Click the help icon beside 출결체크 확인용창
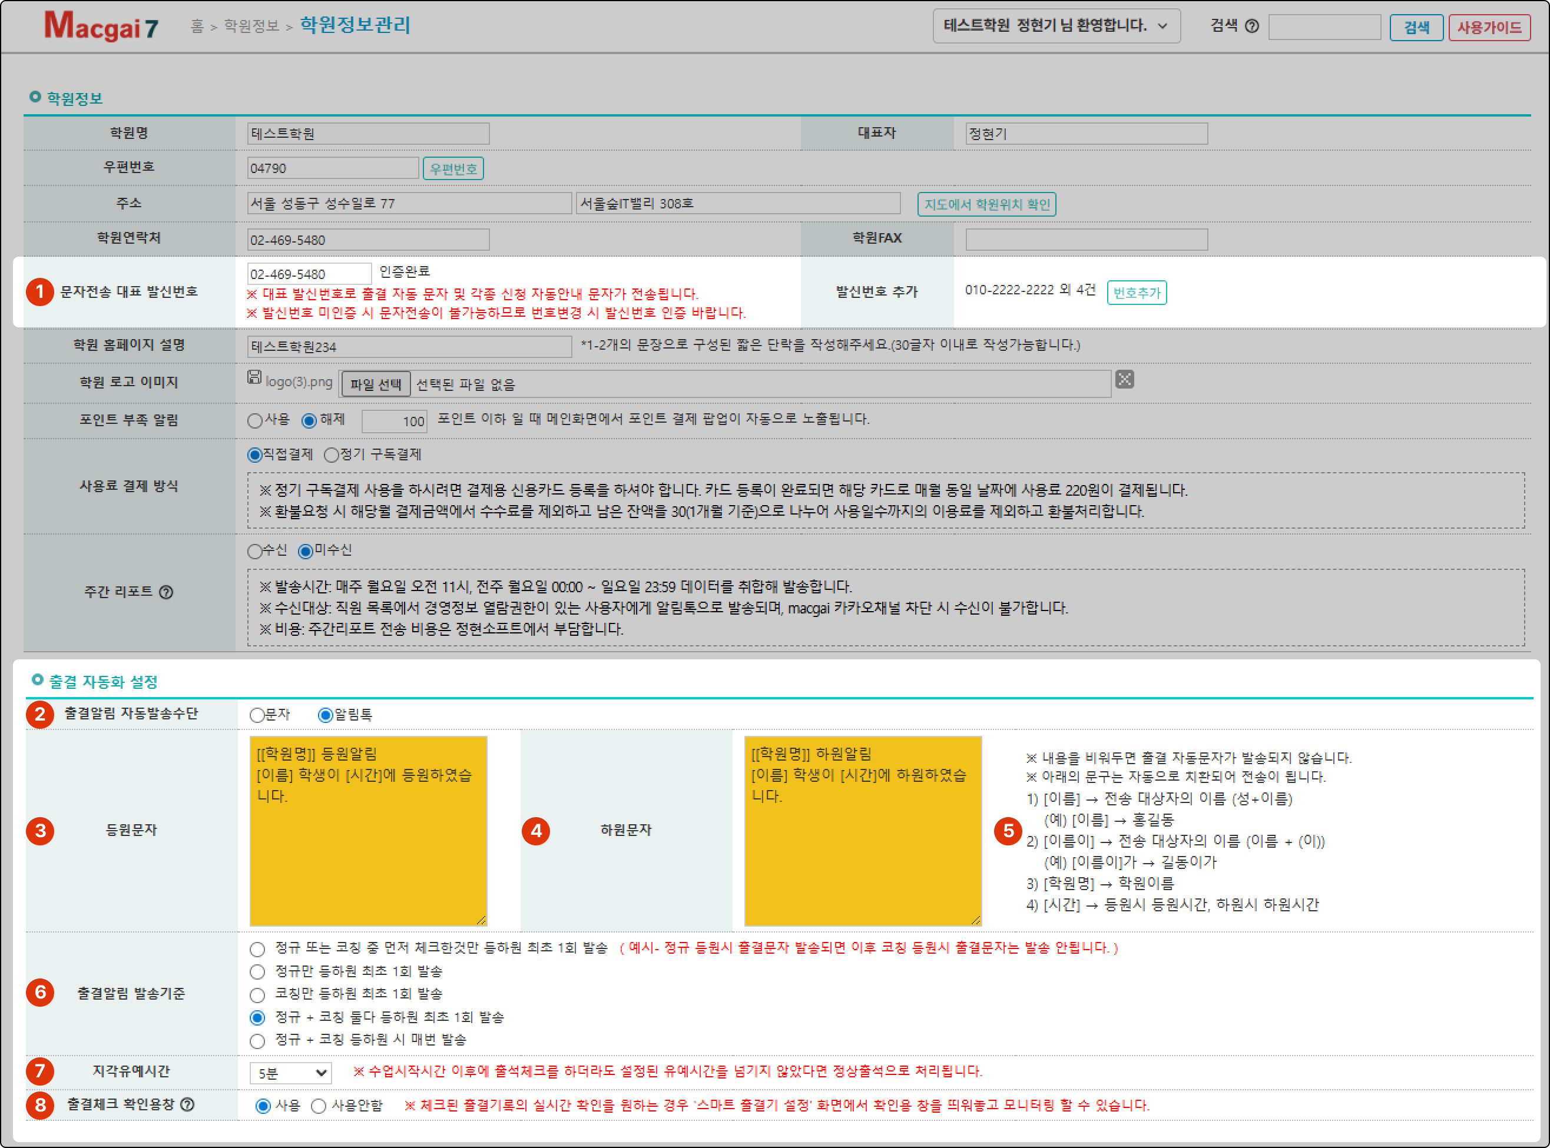 tap(188, 1104)
